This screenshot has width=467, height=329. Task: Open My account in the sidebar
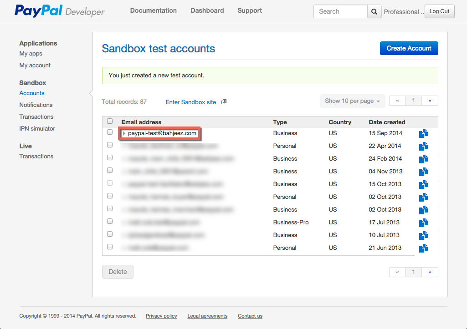pos(35,65)
